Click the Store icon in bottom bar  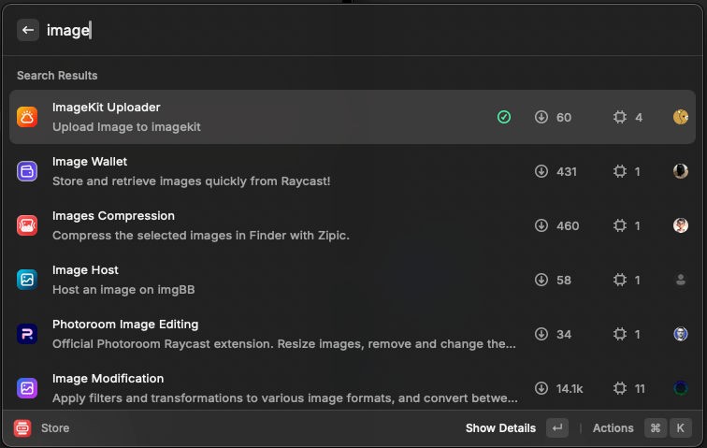pos(22,427)
